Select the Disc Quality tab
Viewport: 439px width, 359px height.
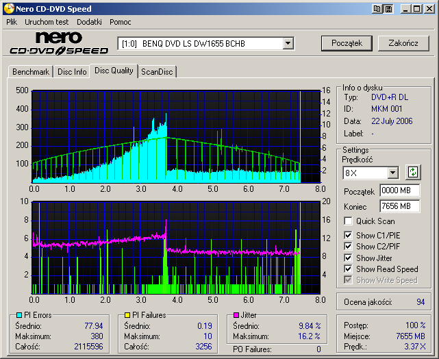pos(114,71)
